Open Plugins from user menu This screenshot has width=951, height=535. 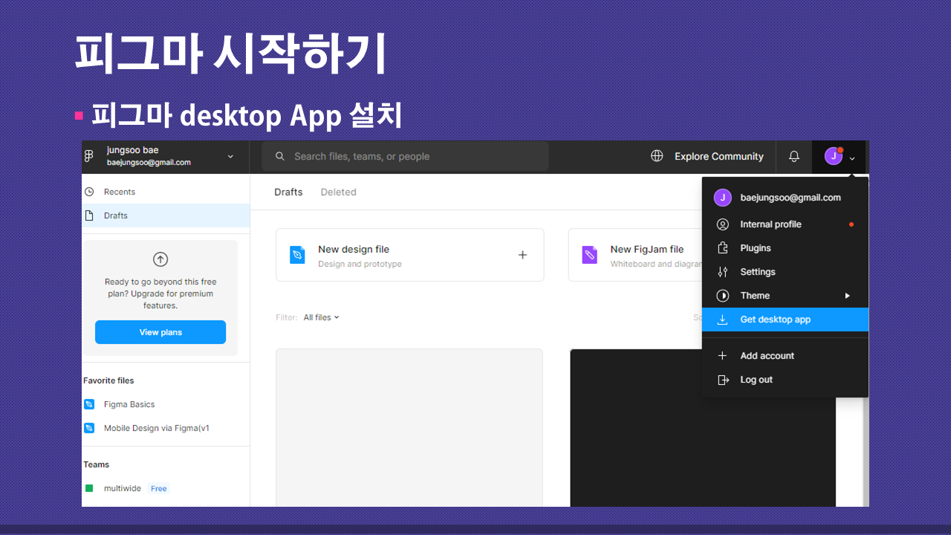(x=785, y=248)
